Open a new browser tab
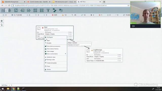Viewport: 162px width, 91px height. (104, 2)
